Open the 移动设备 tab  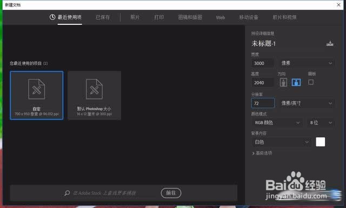[249, 17]
